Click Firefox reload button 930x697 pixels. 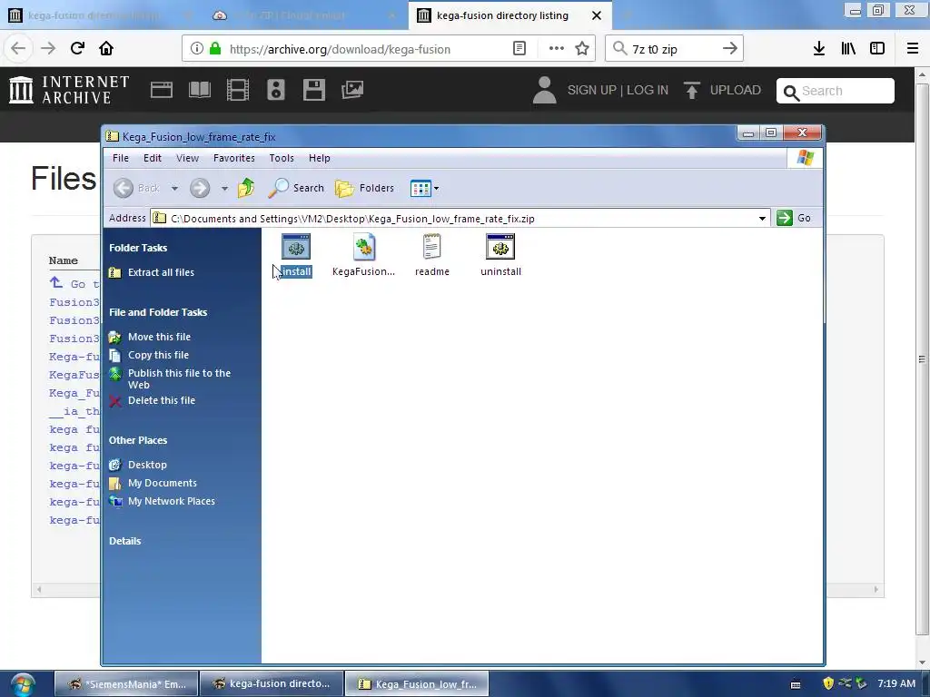pyautogui.click(x=77, y=49)
